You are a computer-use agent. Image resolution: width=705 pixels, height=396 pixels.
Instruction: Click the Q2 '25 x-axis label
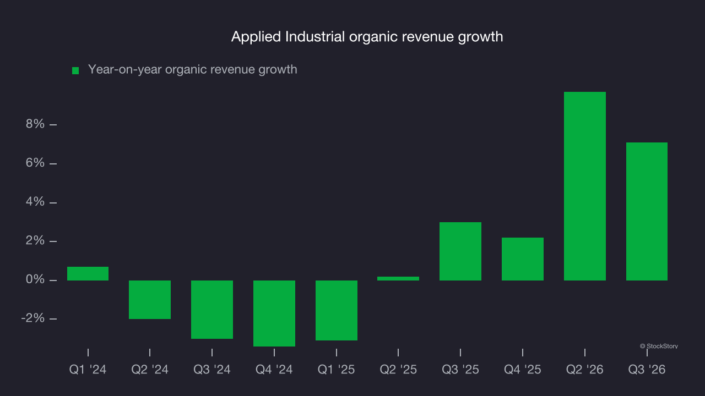(398, 370)
